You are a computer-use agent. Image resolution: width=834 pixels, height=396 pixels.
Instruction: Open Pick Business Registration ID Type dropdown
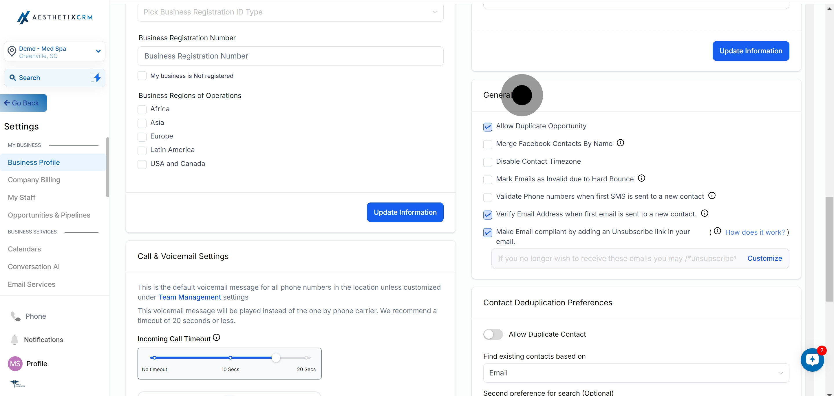(290, 12)
